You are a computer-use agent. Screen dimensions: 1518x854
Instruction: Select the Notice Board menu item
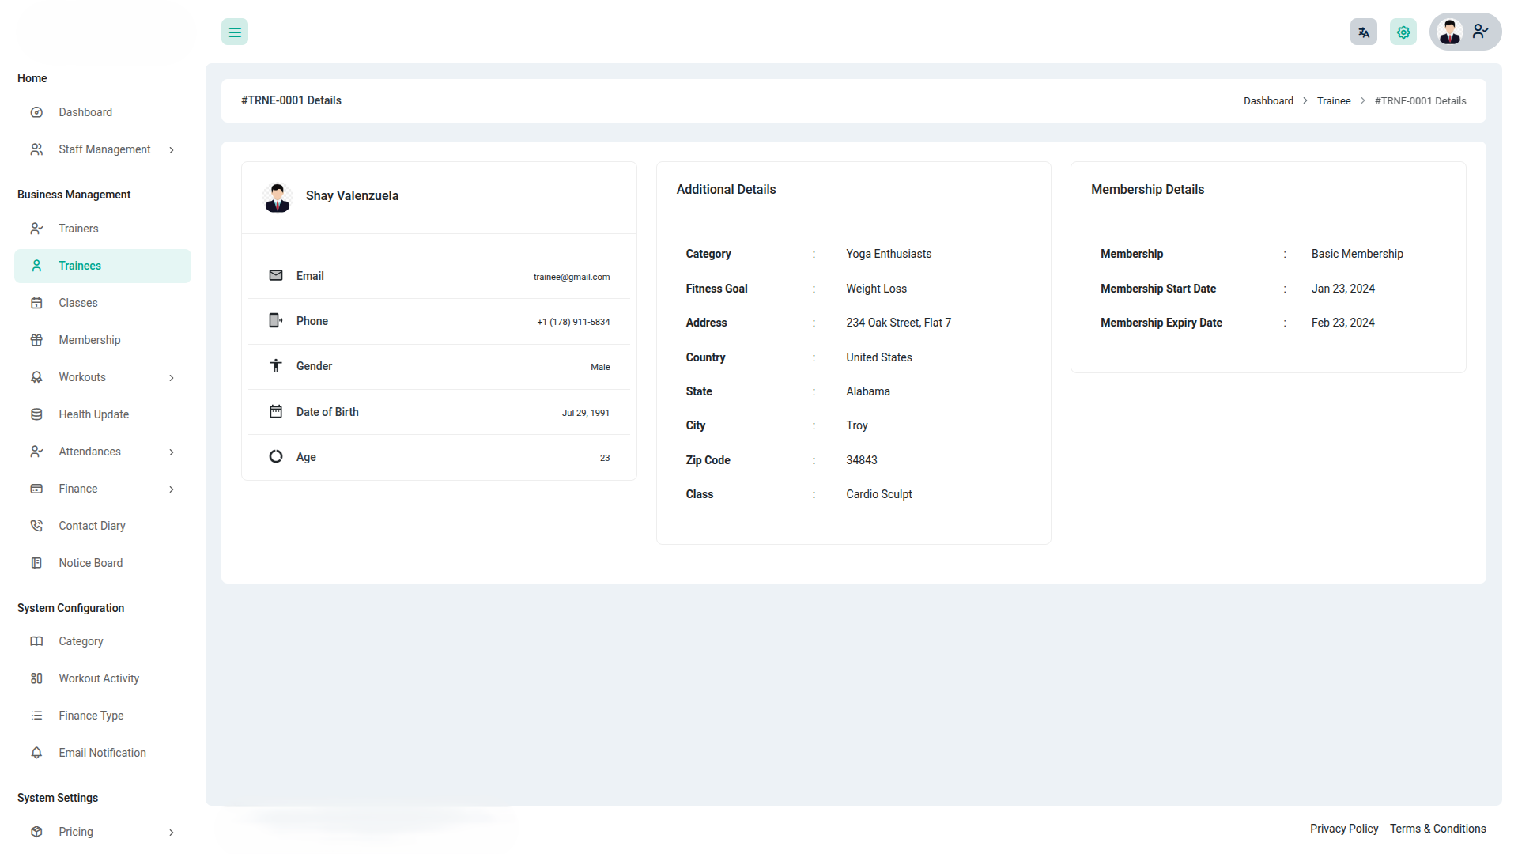(x=90, y=563)
